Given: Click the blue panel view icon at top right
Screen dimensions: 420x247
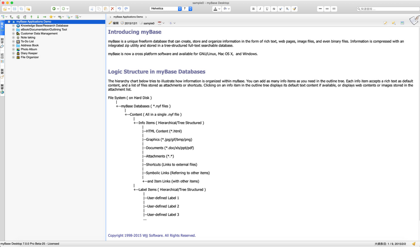Looking at the screenshot, I should coord(402,23).
